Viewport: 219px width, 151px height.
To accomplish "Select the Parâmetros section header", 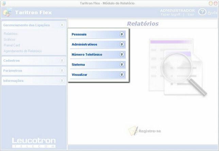I will 34,71.
